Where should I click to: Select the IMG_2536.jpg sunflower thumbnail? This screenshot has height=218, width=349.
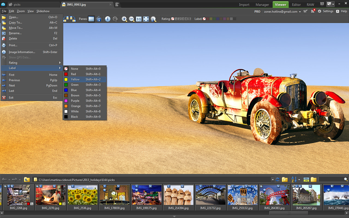pos(82,195)
